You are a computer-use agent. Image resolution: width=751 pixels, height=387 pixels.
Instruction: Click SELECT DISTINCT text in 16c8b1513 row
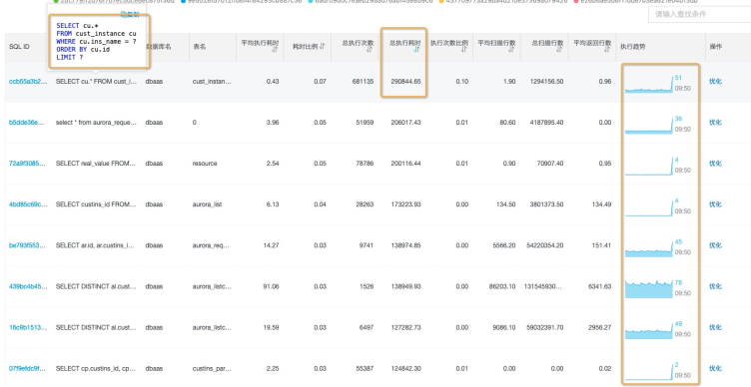pos(96,328)
